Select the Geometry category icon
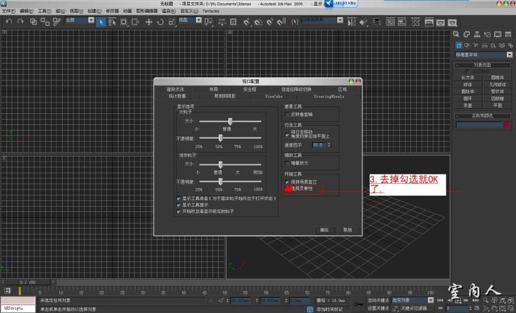516x313 pixels. pos(459,46)
